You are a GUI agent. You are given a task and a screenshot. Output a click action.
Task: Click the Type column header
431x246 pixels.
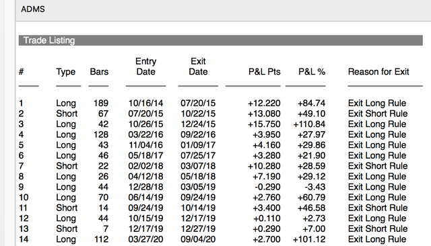click(66, 72)
